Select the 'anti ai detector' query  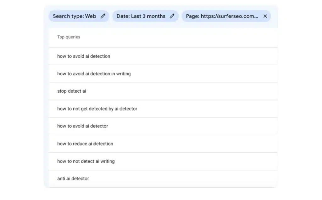pos(73,178)
